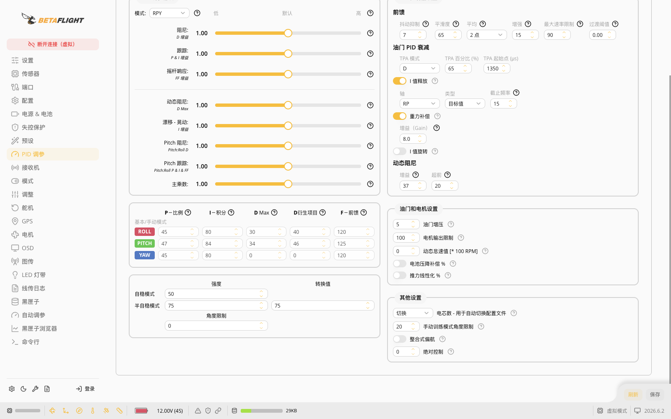
Task: Open the 轴 RP dropdown
Action: [420, 103]
